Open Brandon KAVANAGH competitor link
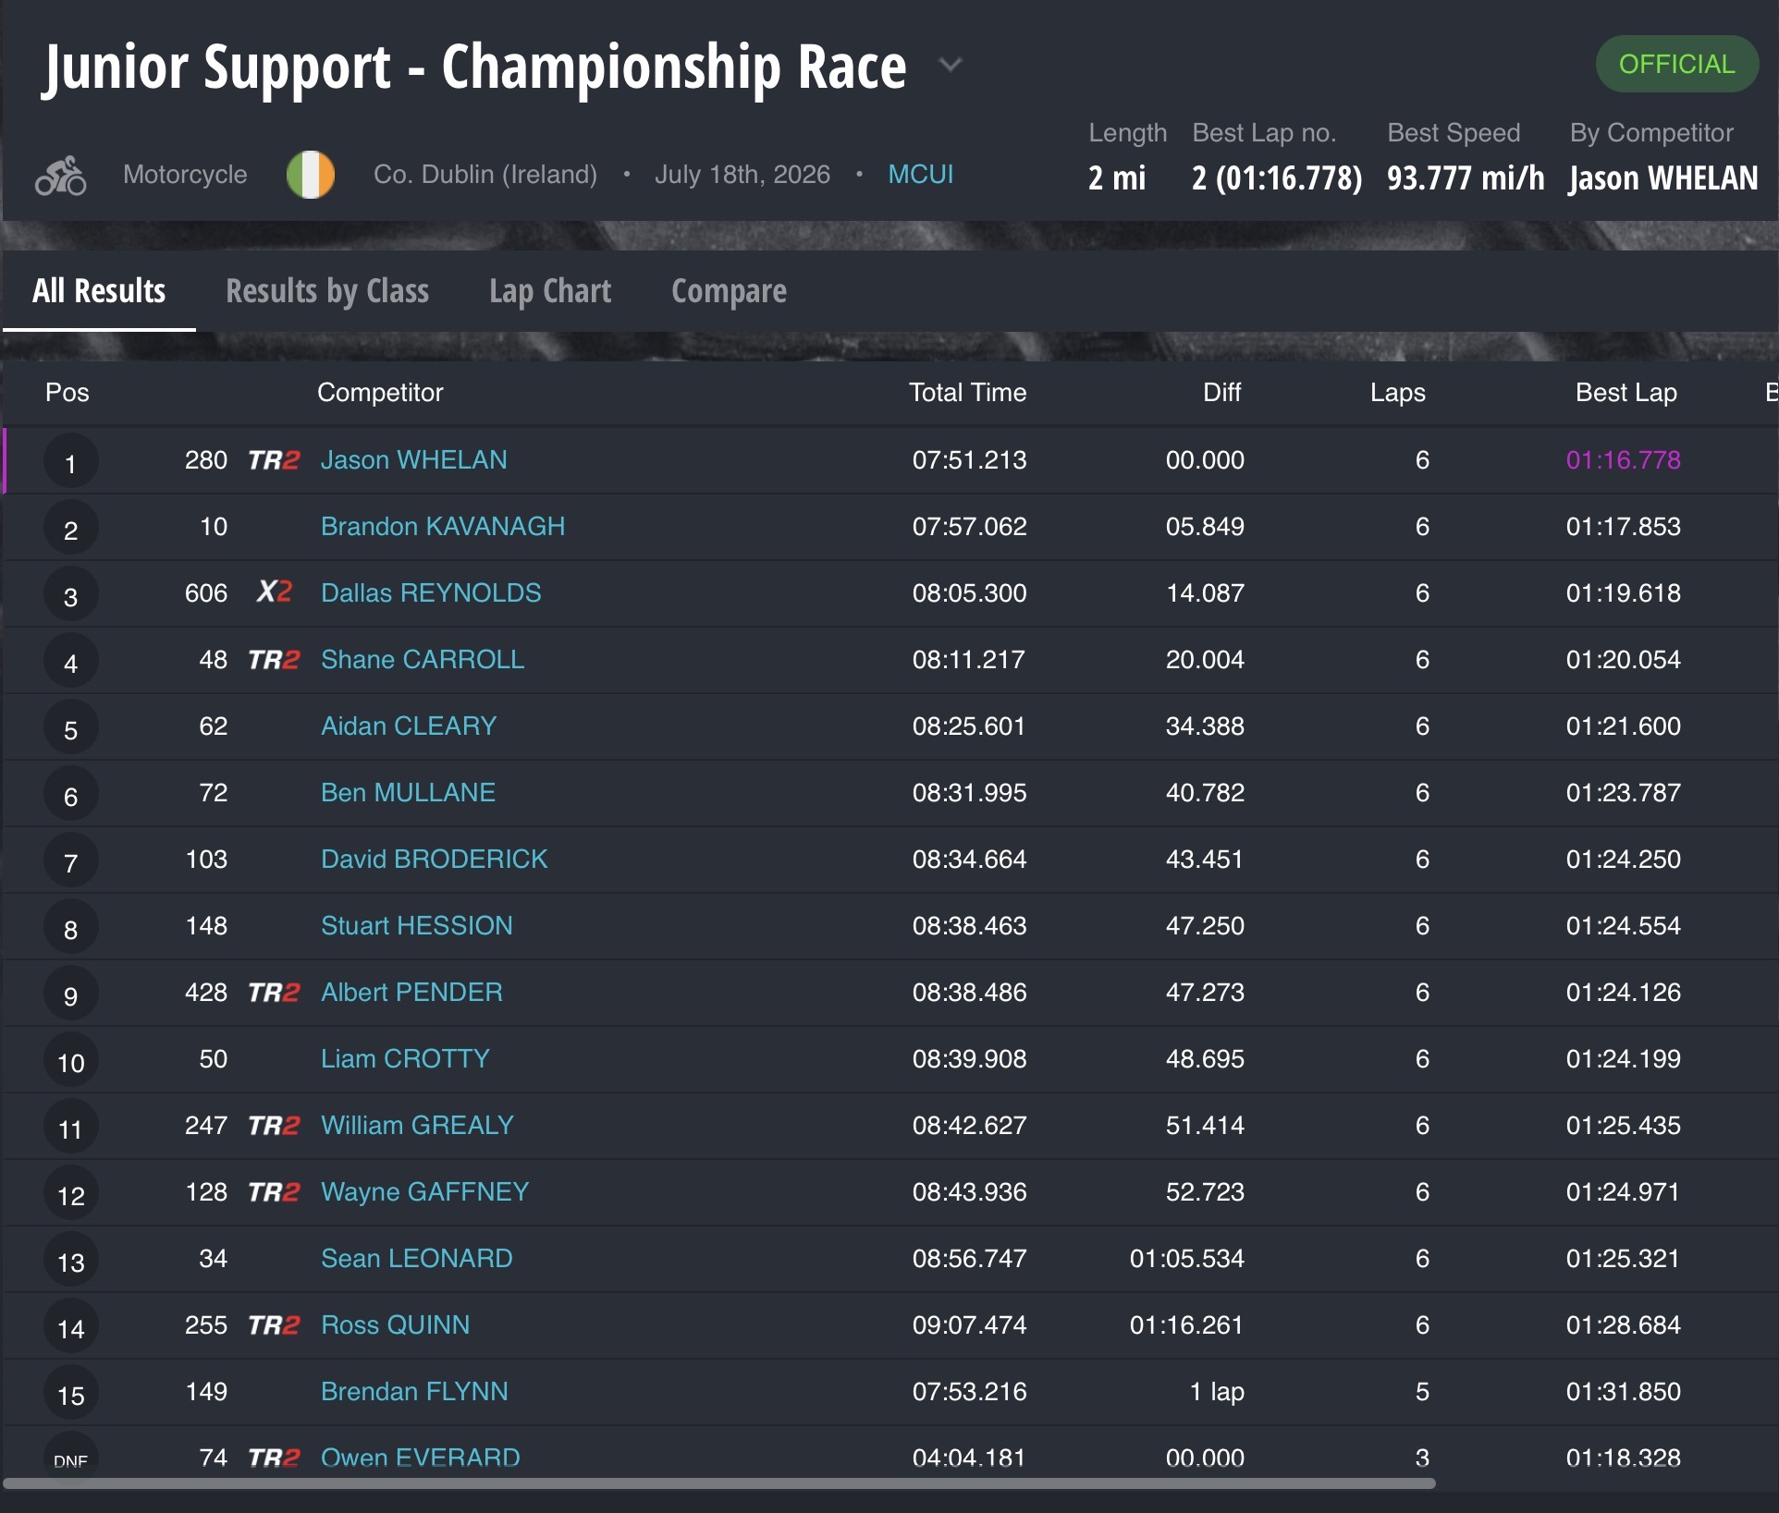Image resolution: width=1779 pixels, height=1513 pixels. pyautogui.click(x=443, y=527)
